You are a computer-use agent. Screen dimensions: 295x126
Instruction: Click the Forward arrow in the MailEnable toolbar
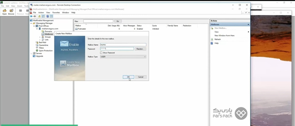pyautogui.click(x=35, y=16)
